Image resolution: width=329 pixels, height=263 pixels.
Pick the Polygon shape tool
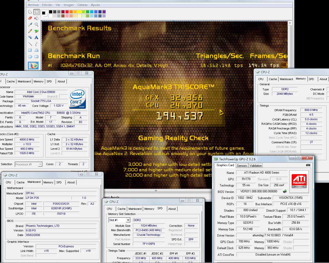click(36, 50)
